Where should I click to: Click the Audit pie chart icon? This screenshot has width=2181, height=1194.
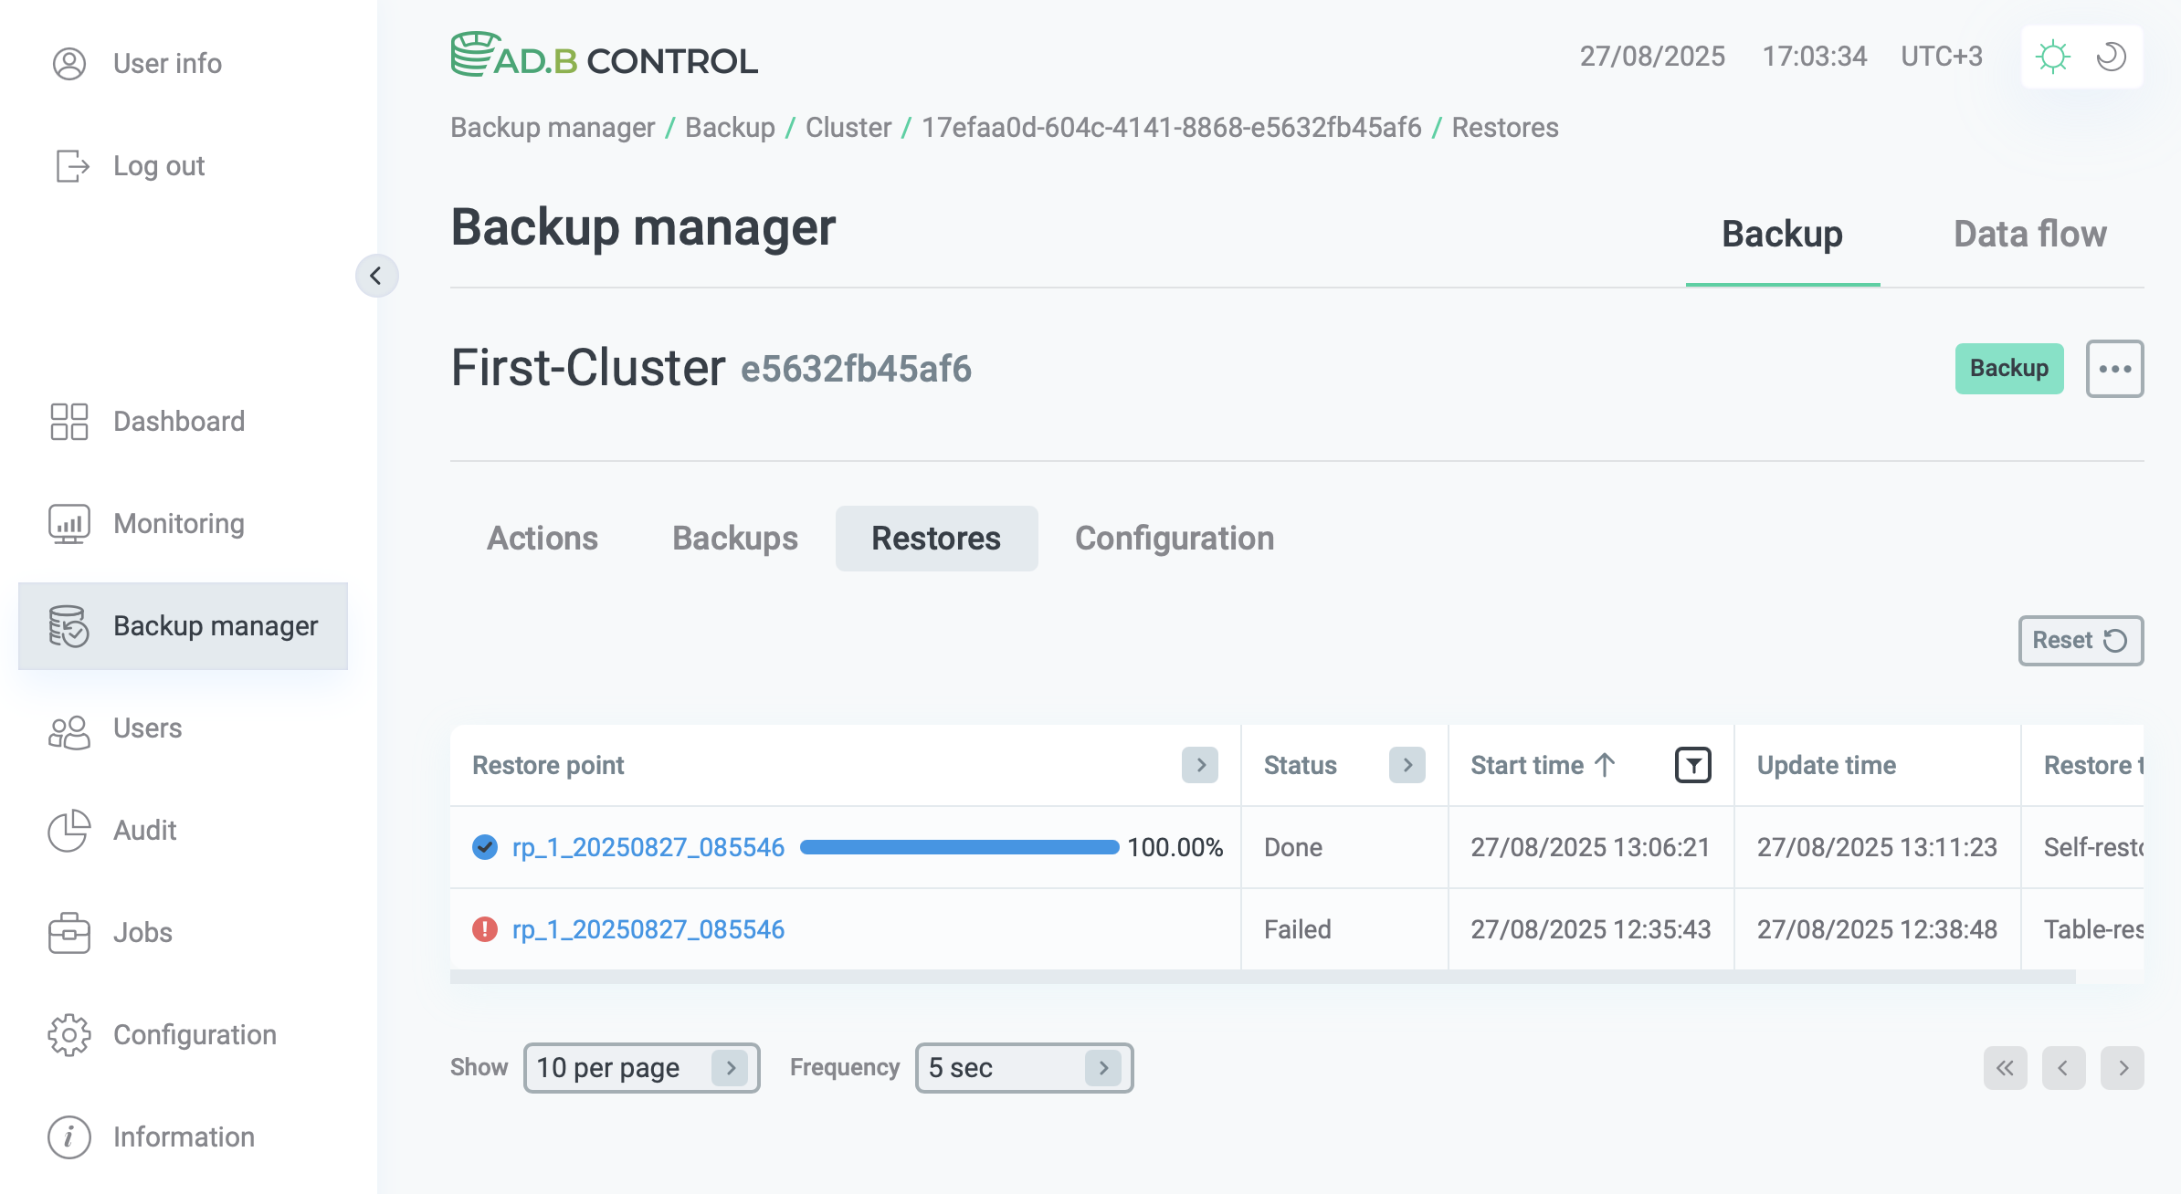pos(69,831)
